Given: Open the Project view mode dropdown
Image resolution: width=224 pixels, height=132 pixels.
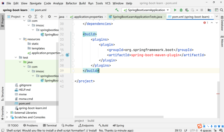Looking at the screenshot, I should click(16, 17).
